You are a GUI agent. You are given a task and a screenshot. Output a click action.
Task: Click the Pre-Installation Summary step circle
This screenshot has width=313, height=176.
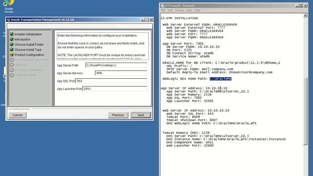point(12,60)
